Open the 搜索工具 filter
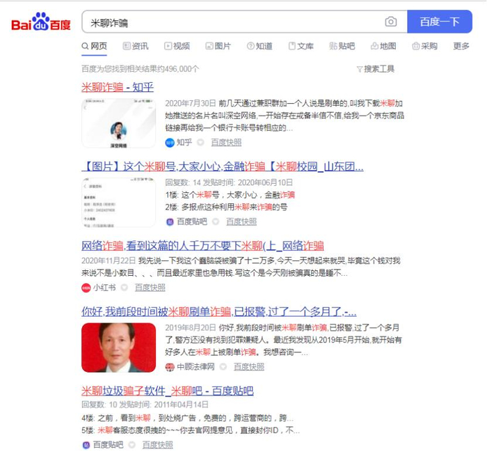The height and width of the screenshot is (461, 487). click(x=376, y=69)
